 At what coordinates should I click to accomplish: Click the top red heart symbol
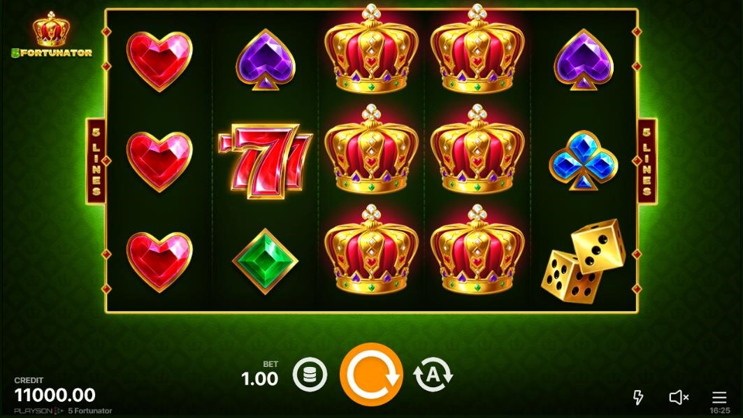(159, 61)
